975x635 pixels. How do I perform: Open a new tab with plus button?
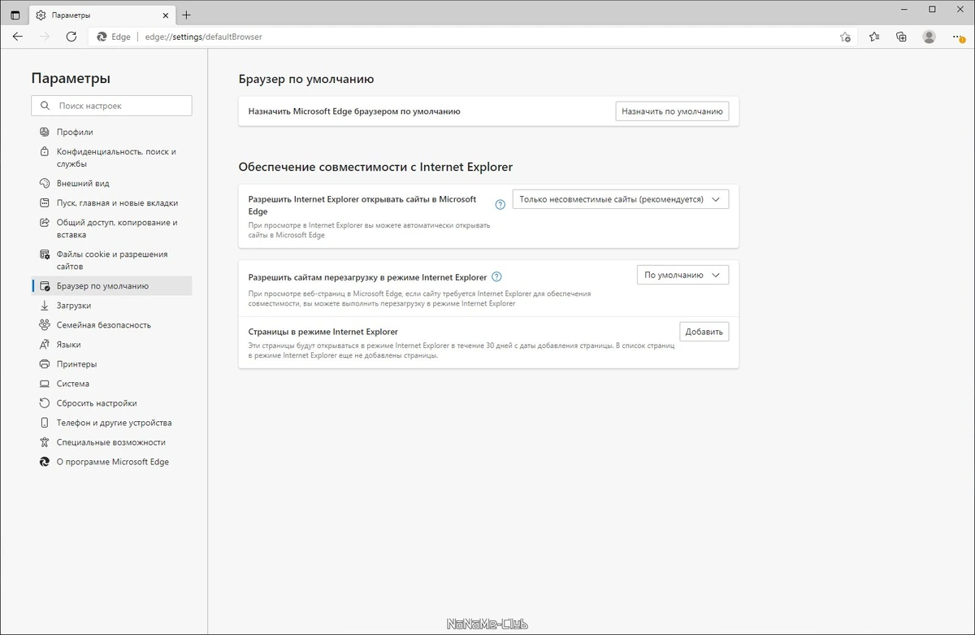coord(186,15)
